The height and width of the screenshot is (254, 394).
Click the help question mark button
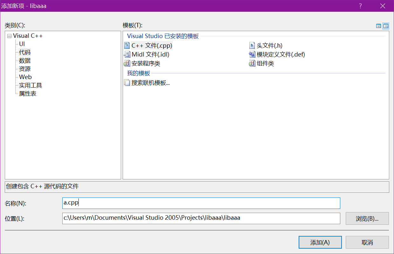pos(360,6)
